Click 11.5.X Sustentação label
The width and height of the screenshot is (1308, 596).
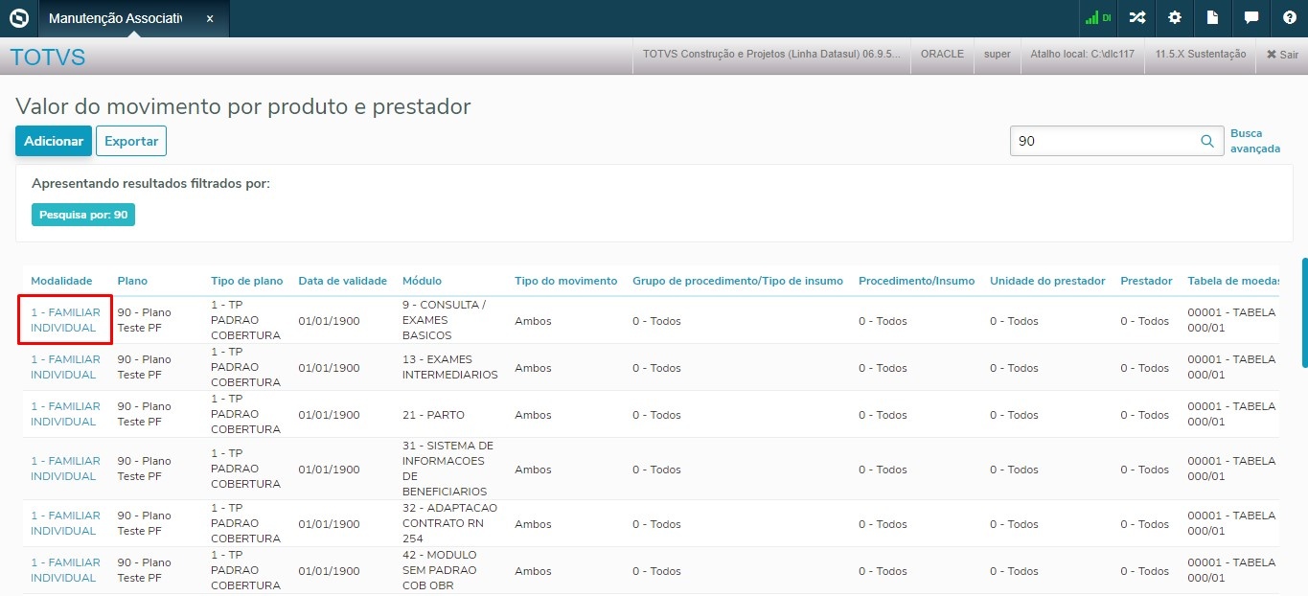[x=1201, y=55]
